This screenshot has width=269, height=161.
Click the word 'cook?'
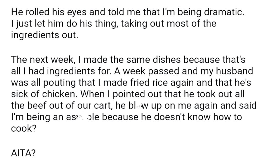[24, 128]
